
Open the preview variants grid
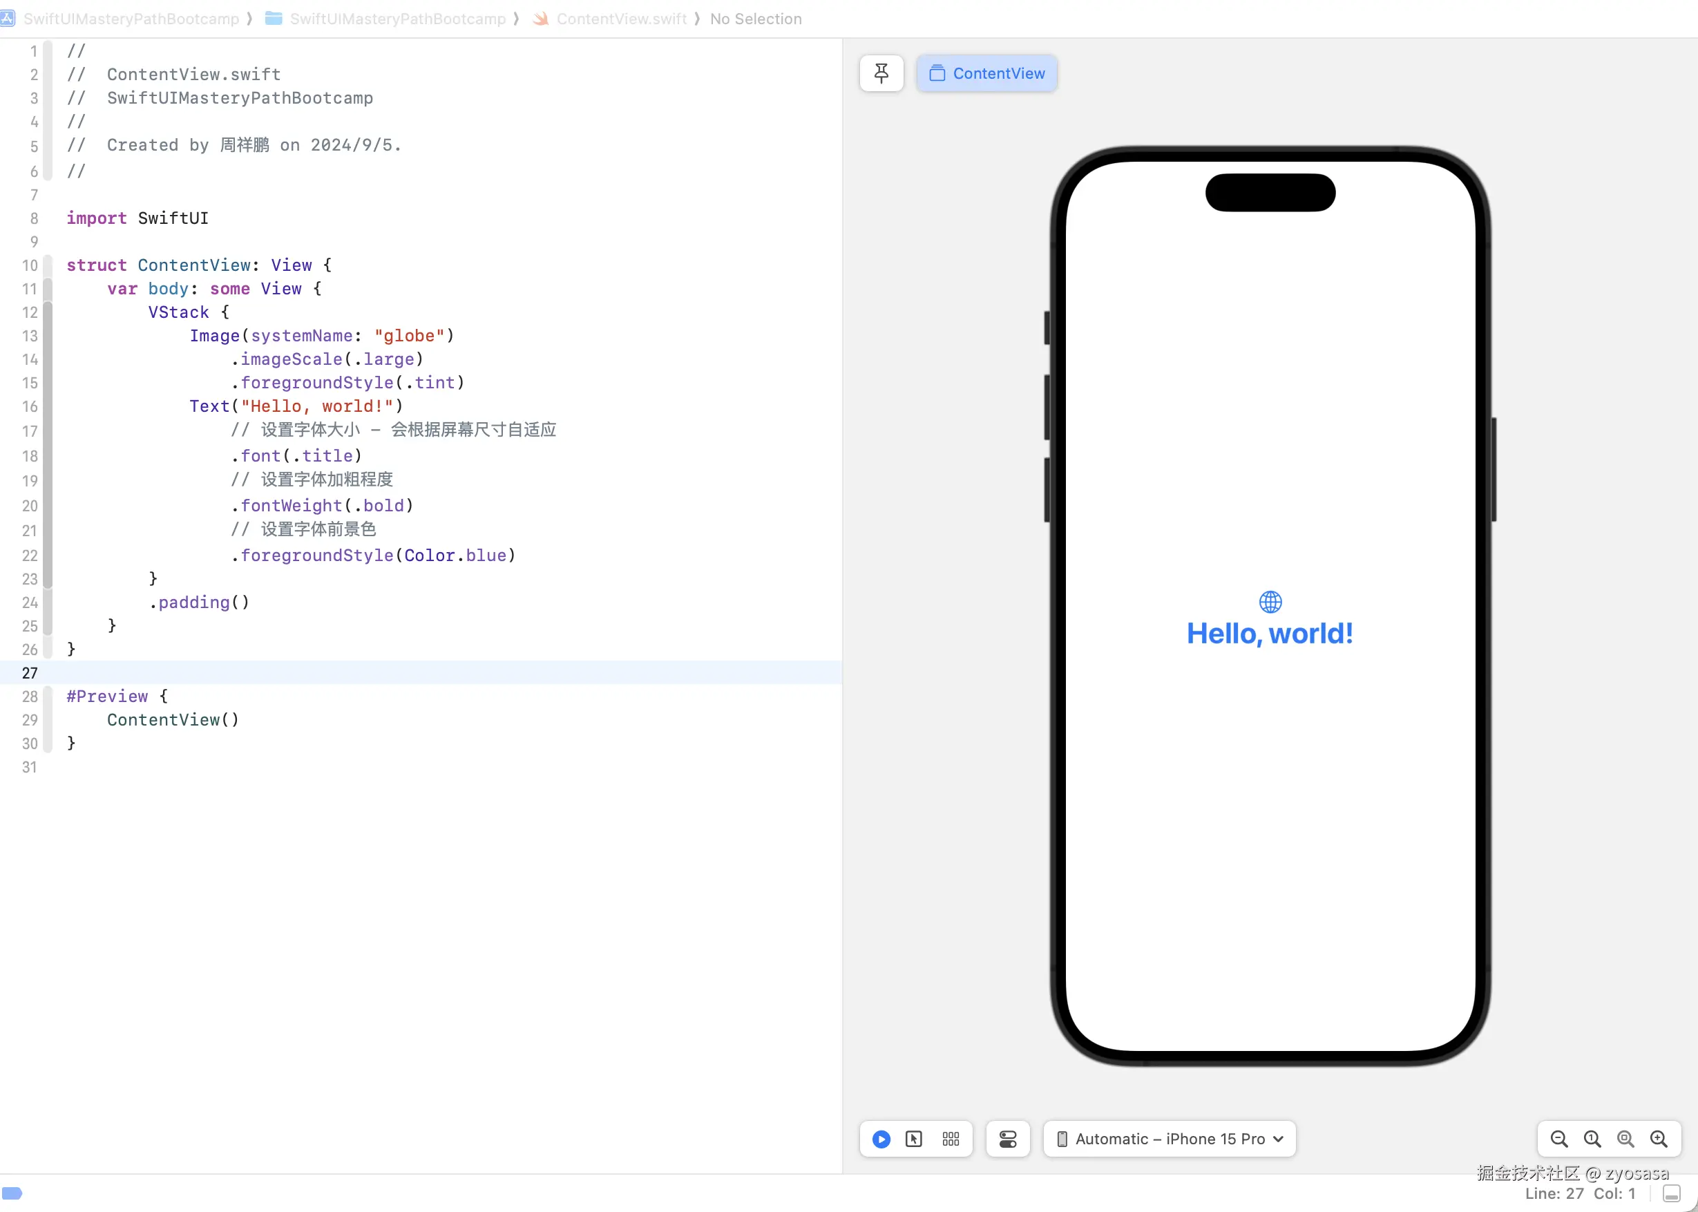(x=951, y=1139)
